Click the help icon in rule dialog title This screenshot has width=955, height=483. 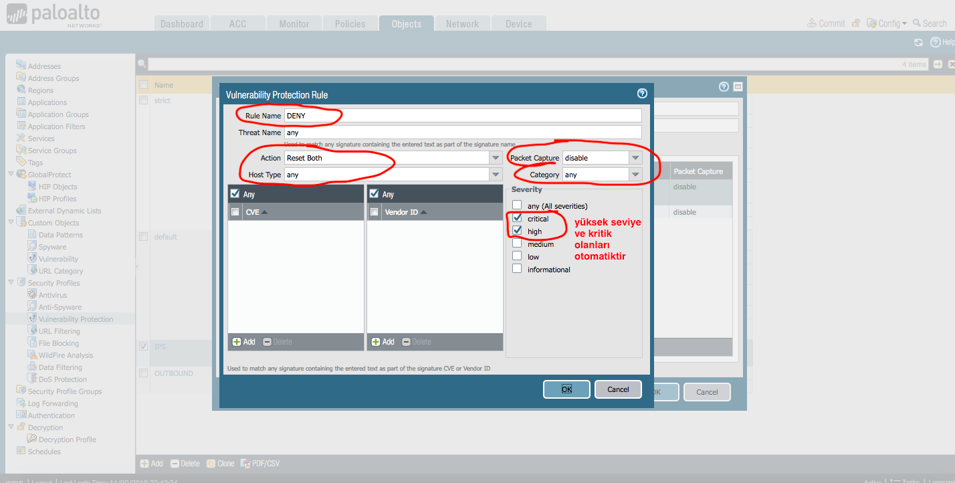(642, 94)
